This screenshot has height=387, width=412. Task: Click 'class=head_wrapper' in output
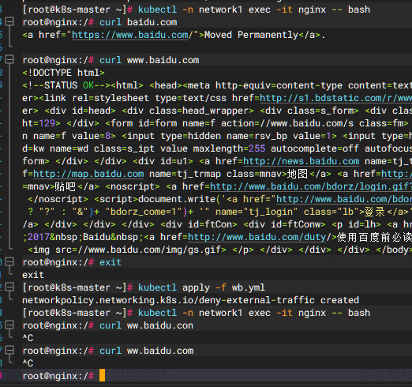point(199,111)
